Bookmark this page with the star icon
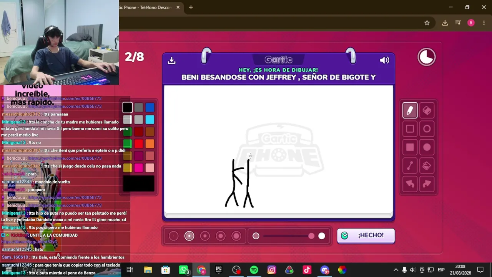The image size is (492, 277). [427, 23]
